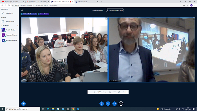The image size is (197, 111).
Task: Select first Aleksandra Urbaniak participant avatar
Action: [3, 35]
